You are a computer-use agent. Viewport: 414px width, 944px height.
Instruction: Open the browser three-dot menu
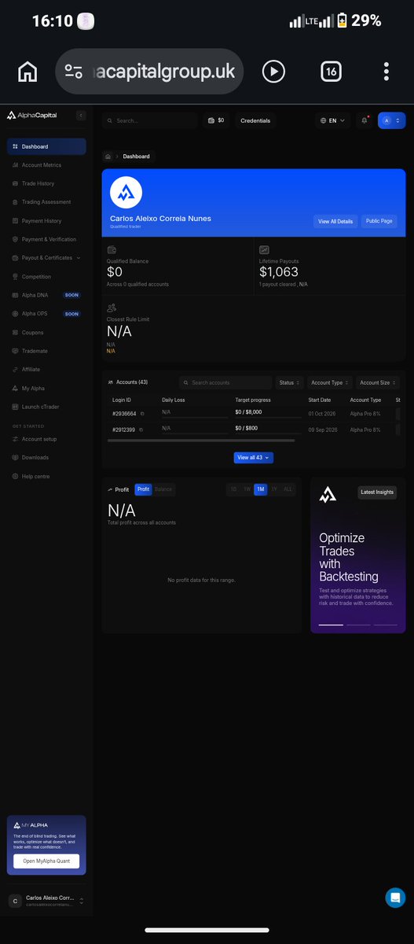[x=387, y=72]
